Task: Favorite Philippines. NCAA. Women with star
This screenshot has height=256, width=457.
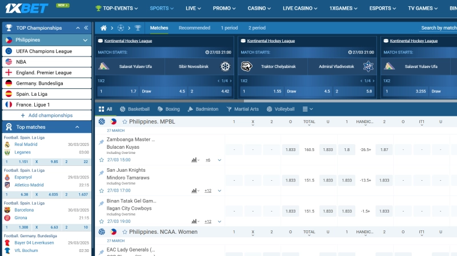Action: [125, 232]
